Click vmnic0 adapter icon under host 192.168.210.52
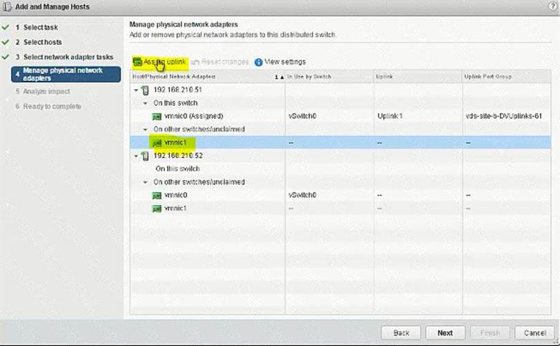Viewport: 560px width, 346px height. pyautogui.click(x=157, y=195)
